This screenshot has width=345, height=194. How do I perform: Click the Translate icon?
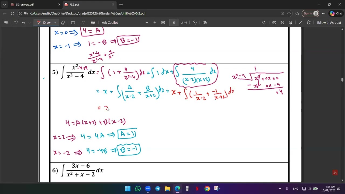click(93, 23)
